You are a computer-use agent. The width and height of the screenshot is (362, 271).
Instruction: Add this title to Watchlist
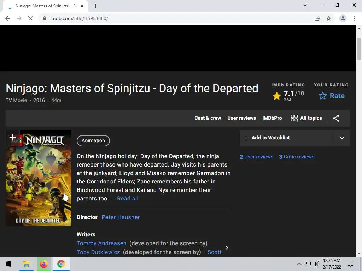point(286,138)
